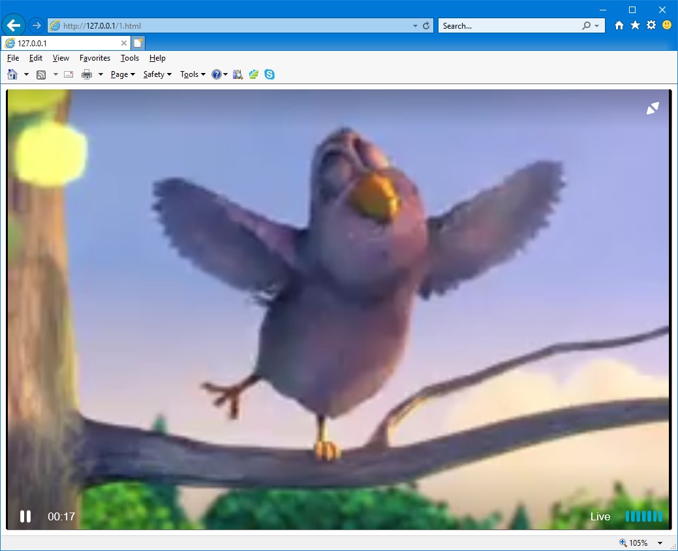The image size is (678, 551).
Task: Click the 105% zoom level text
Action: [638, 543]
